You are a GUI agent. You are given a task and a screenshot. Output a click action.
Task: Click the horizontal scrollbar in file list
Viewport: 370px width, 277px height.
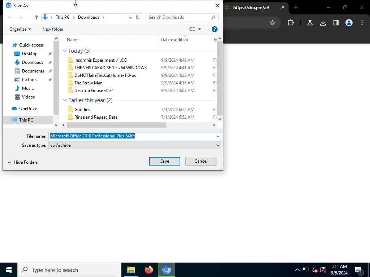[x=116, y=125]
